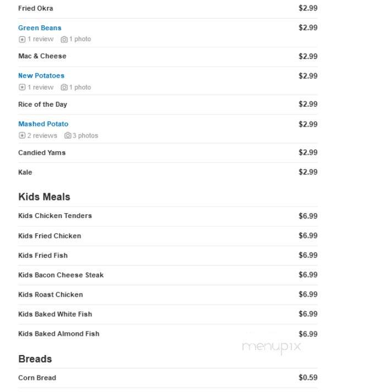
Task: Open the New Potatoes item link
Action: [41, 75]
